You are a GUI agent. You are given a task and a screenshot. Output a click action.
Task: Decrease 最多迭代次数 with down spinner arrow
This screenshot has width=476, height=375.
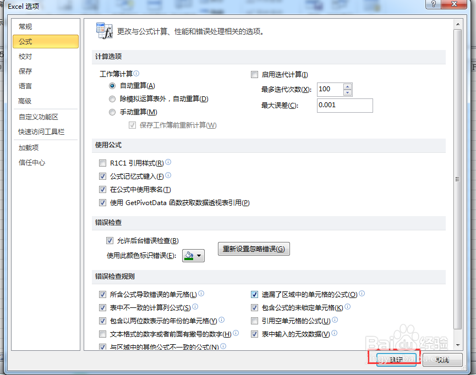pyautogui.click(x=348, y=92)
